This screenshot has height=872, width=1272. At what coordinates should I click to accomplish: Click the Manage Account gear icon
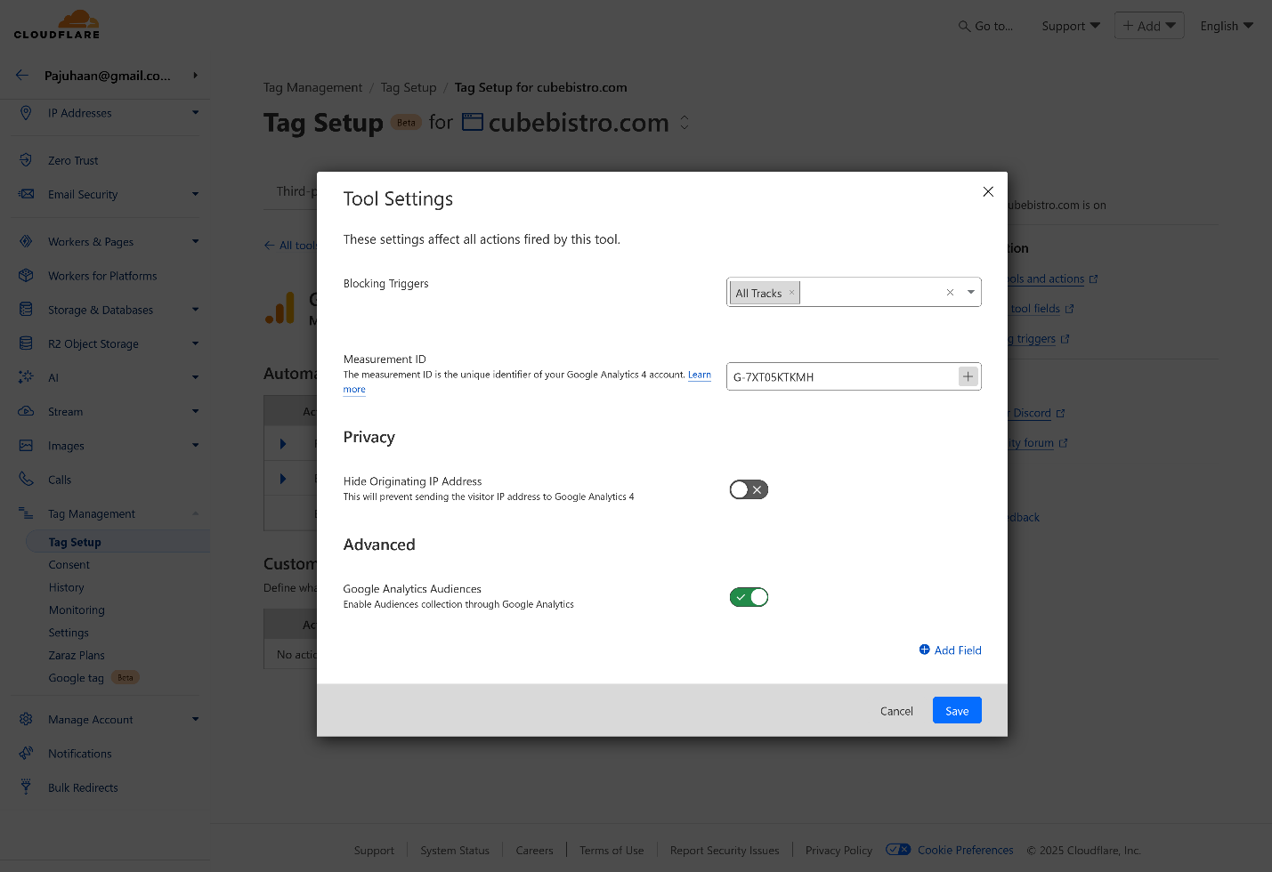pyautogui.click(x=26, y=719)
